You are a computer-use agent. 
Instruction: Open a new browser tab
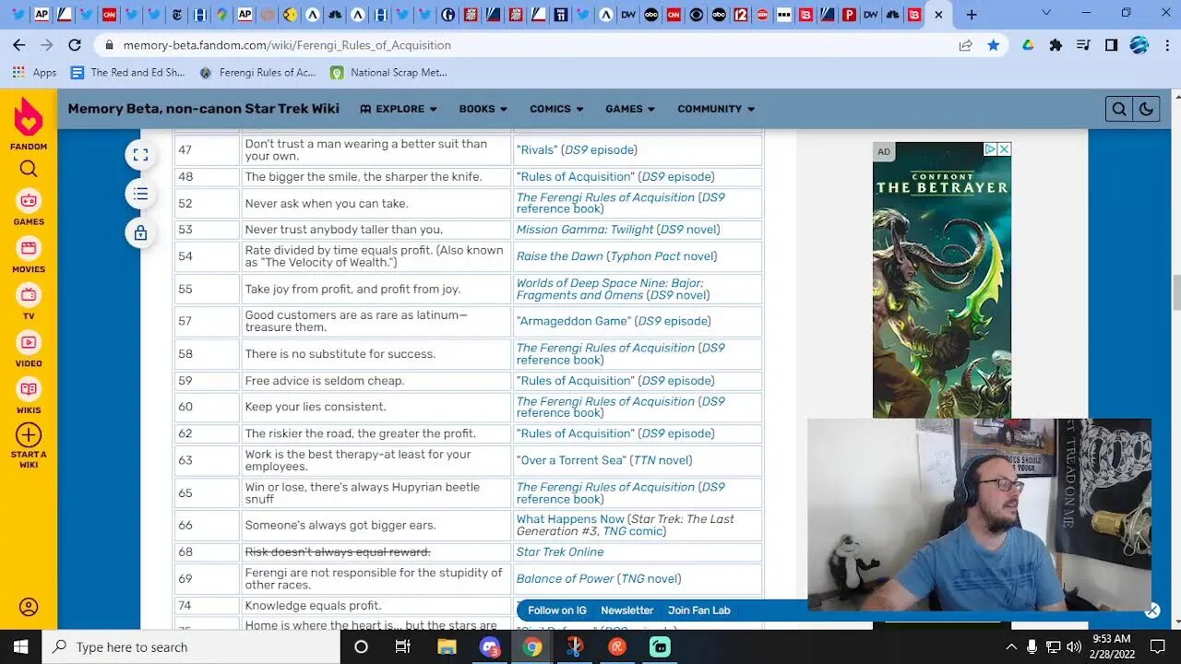tap(972, 14)
